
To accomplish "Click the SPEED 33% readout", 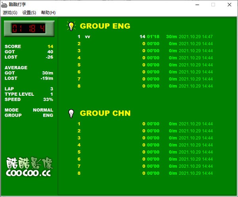I will click(48, 100).
